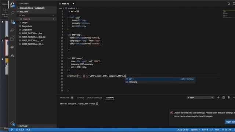Click the 1 UNSAVED badge in Open Editors
Screen dimensions: 235x132
pyautogui.click(x=40, y=8)
